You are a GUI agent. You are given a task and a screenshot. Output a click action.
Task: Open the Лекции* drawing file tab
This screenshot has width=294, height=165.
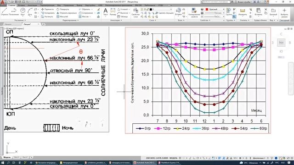[28, 24]
